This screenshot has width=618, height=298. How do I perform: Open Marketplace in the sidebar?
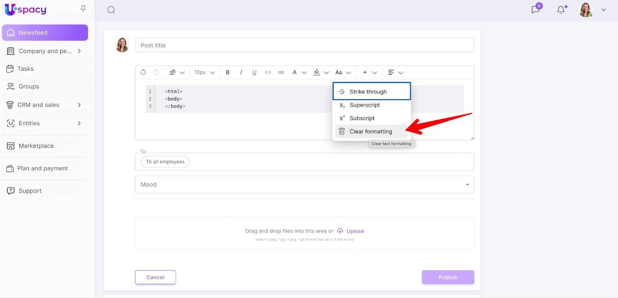pyautogui.click(x=36, y=146)
